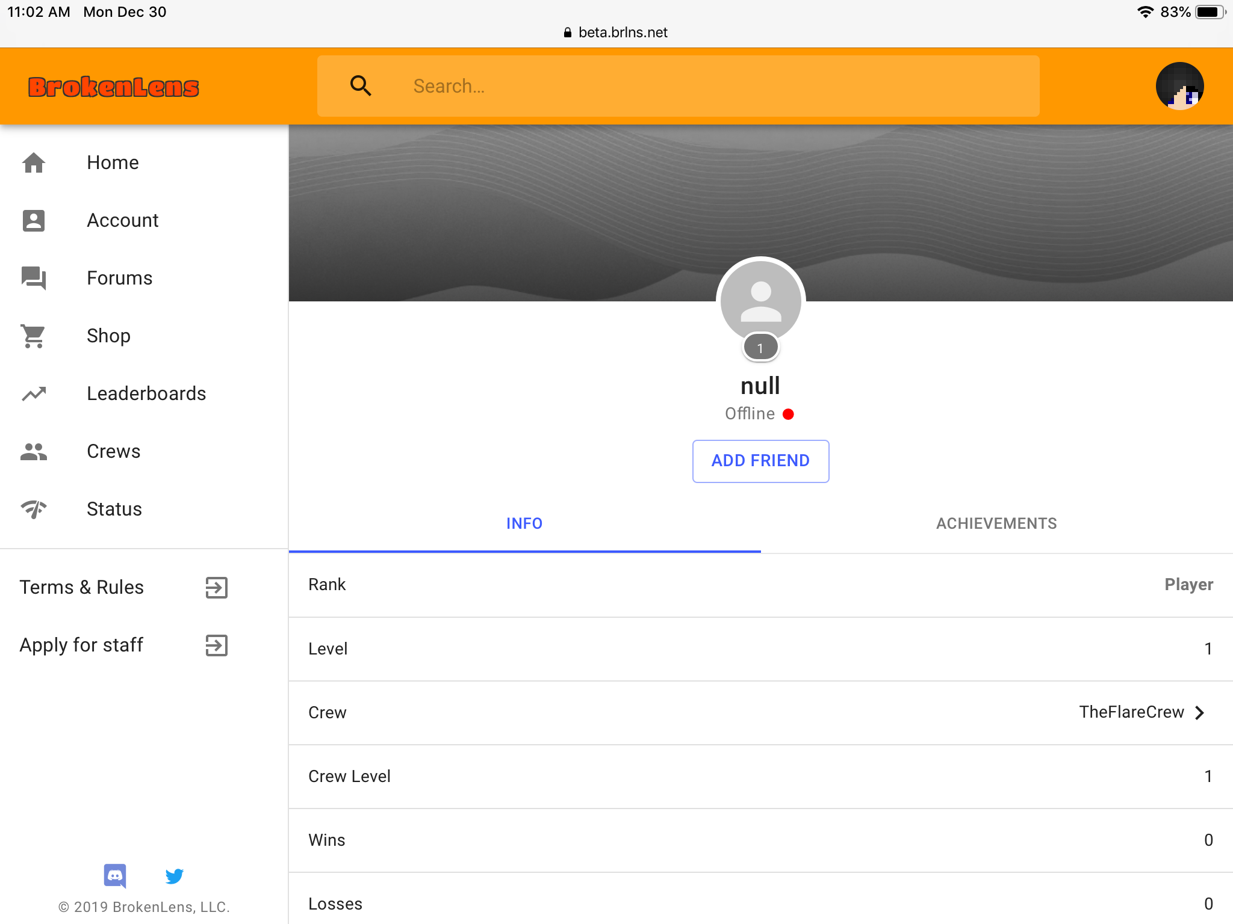Expand the TheFlareCrew chevron arrow
1233x924 pixels.
(x=1200, y=713)
